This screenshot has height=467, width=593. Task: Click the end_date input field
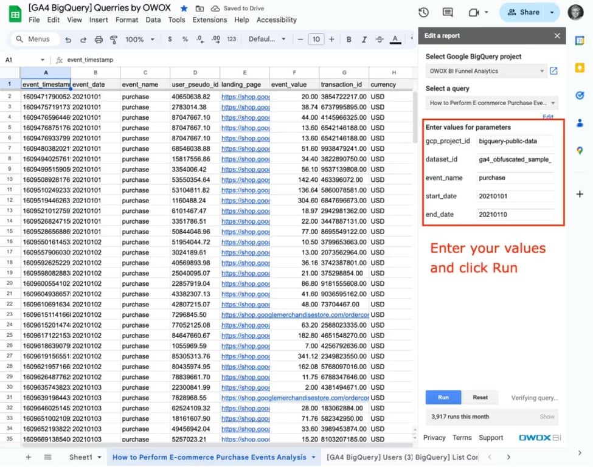tap(515, 215)
